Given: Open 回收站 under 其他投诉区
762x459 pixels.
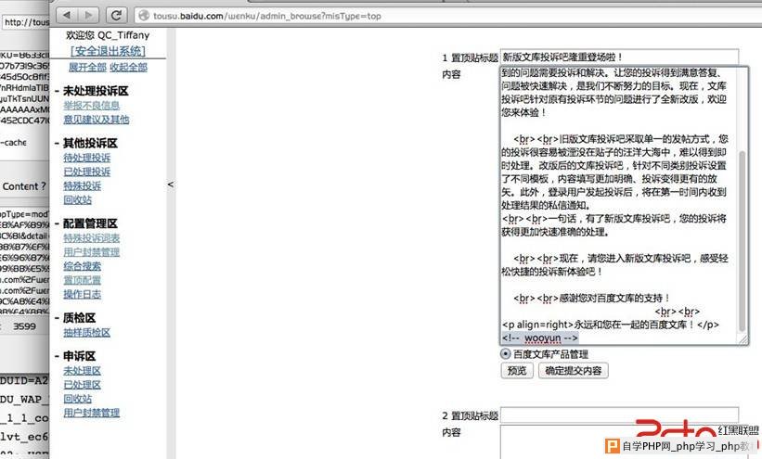Looking at the screenshot, I should [77, 199].
